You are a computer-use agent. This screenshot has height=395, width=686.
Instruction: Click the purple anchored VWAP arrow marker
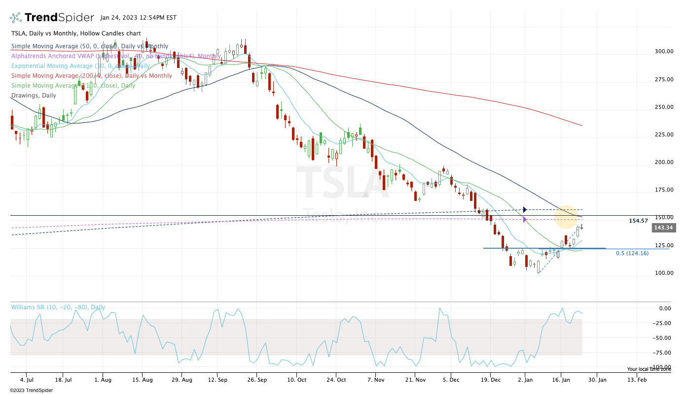(525, 220)
